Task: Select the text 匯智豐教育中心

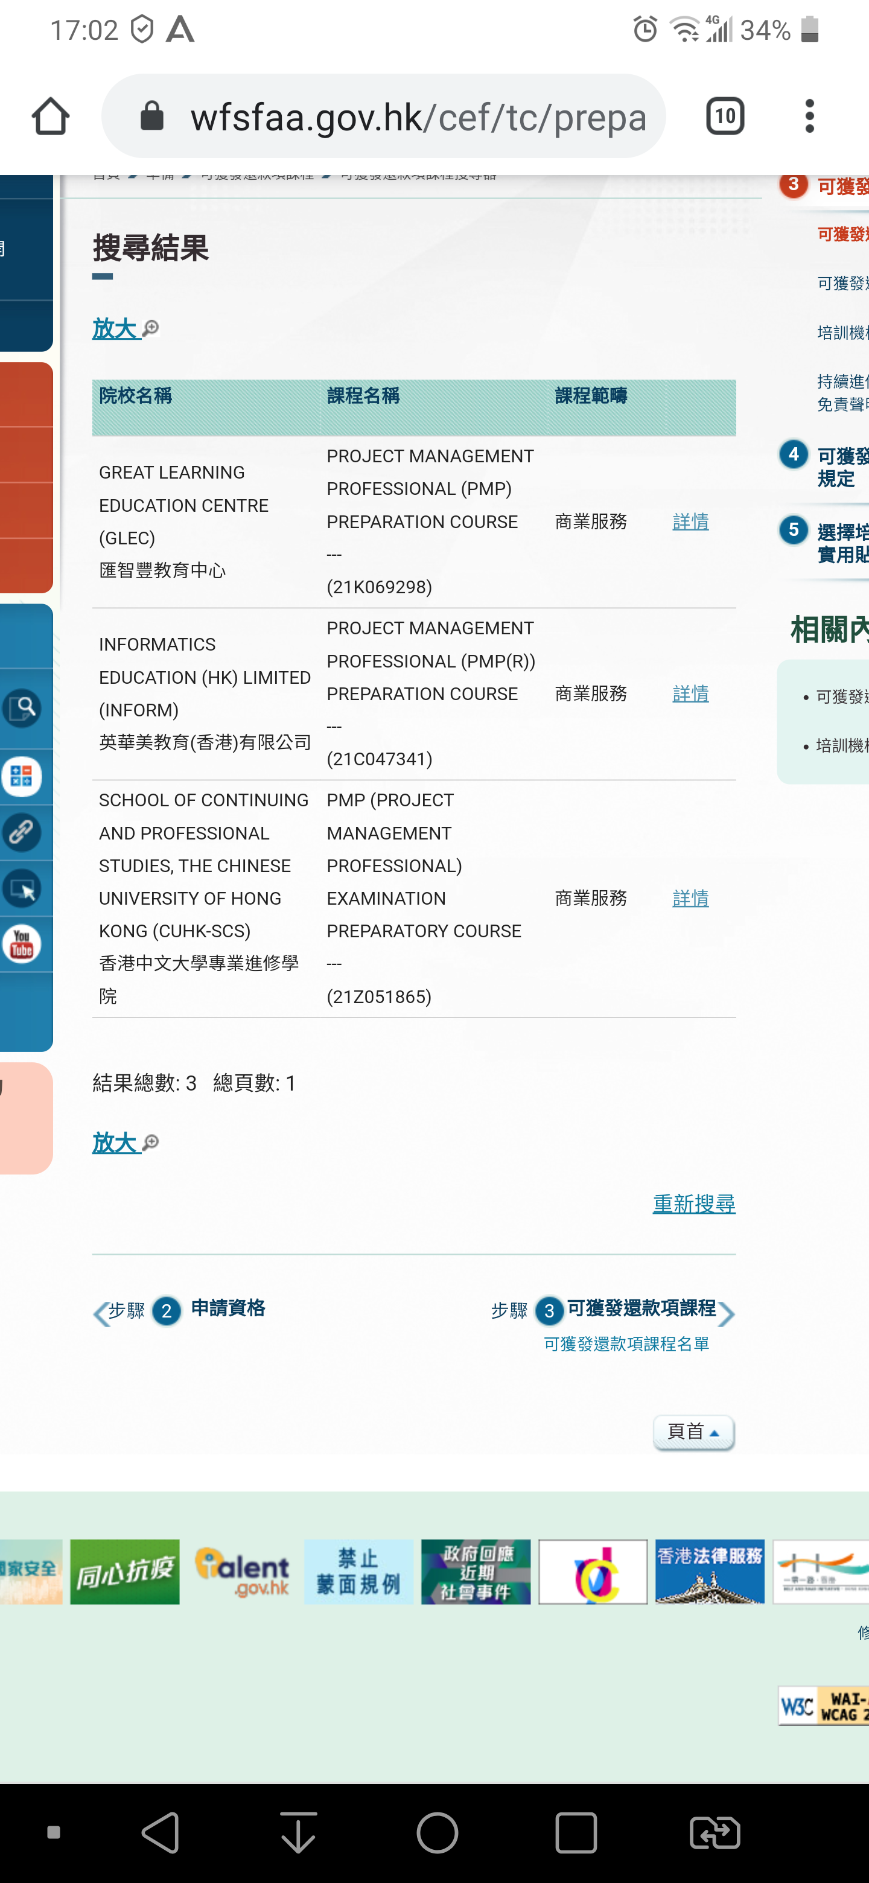Action: tap(163, 570)
